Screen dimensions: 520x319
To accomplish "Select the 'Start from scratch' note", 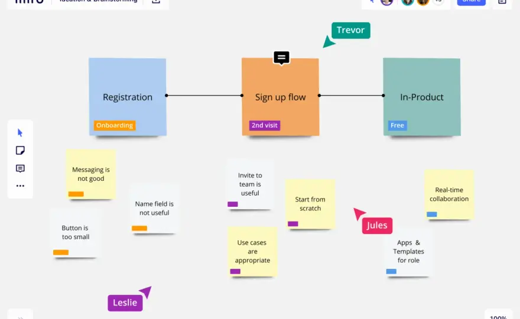I will click(x=310, y=204).
